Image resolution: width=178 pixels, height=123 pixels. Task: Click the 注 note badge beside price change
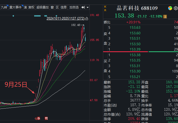[x=165, y=17]
